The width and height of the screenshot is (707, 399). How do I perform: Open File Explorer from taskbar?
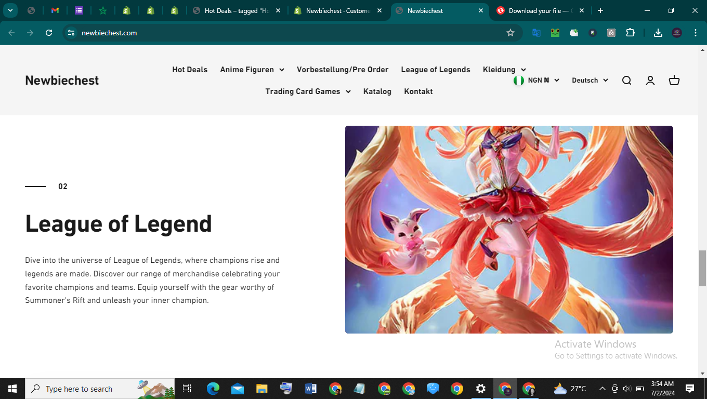262,389
